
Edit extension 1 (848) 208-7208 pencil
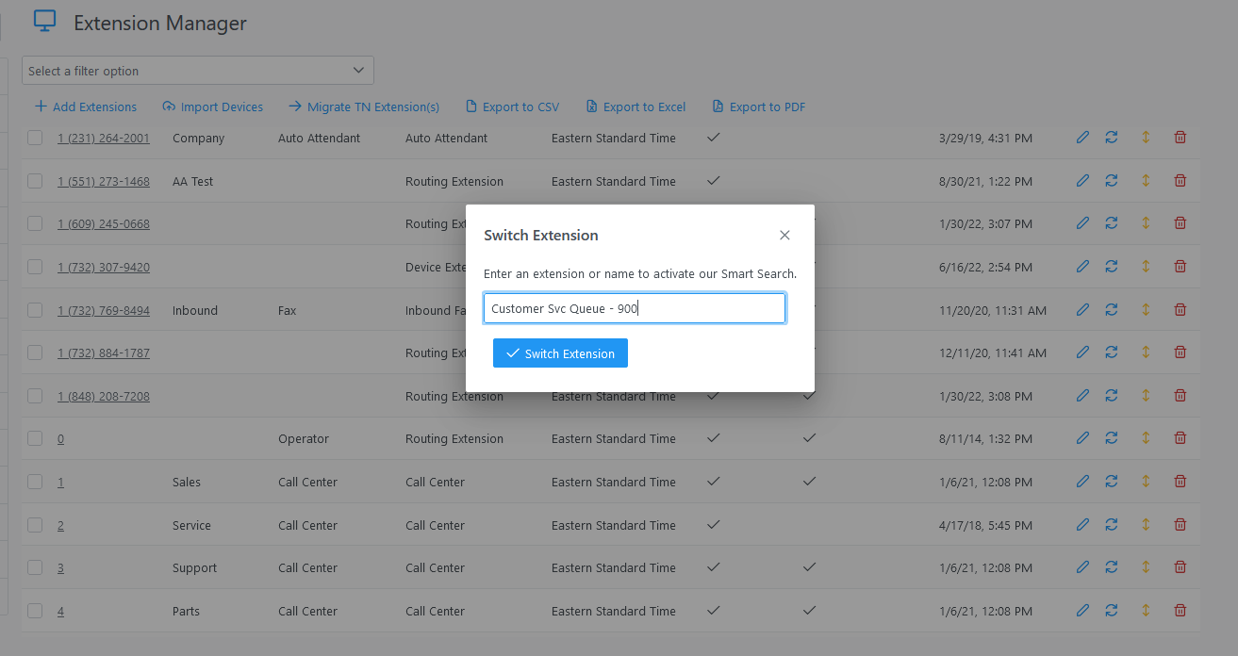pyautogui.click(x=1082, y=396)
